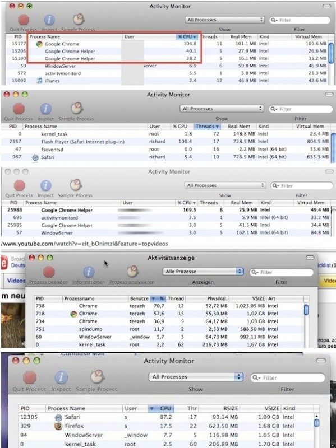Screen dimensions: 336x448
Task: Sort by Benutzer column in Aktivitätsanzeige window
Action: pos(139,298)
